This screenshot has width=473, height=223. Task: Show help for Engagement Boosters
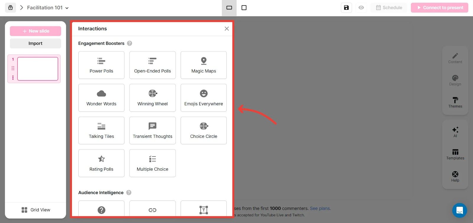click(x=129, y=43)
